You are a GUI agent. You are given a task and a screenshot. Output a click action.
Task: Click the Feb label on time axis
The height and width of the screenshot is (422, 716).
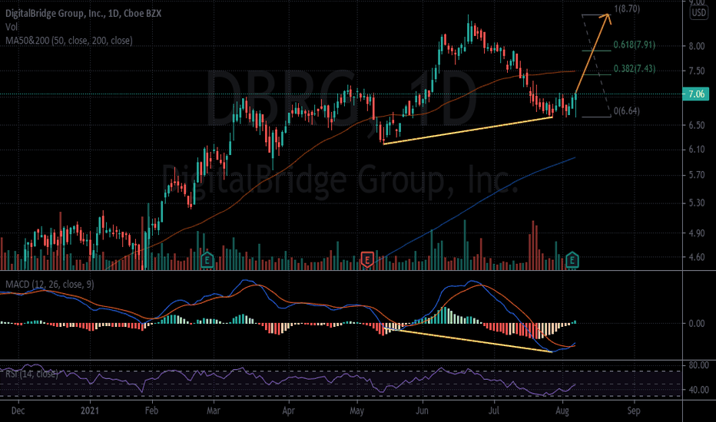tap(151, 410)
